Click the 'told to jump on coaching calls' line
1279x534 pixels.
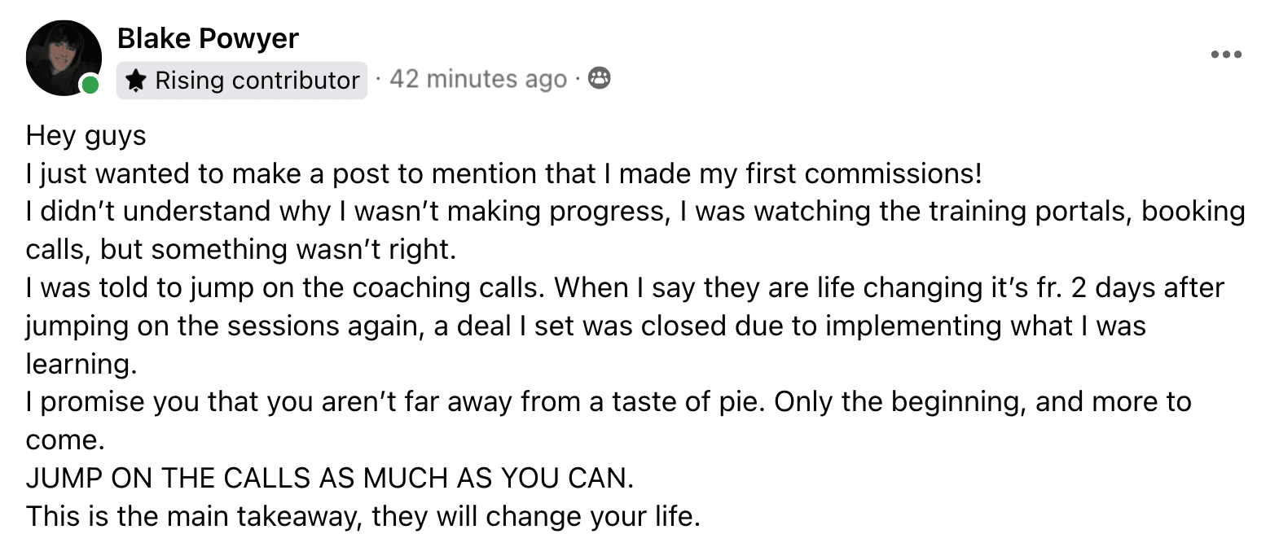tap(625, 287)
